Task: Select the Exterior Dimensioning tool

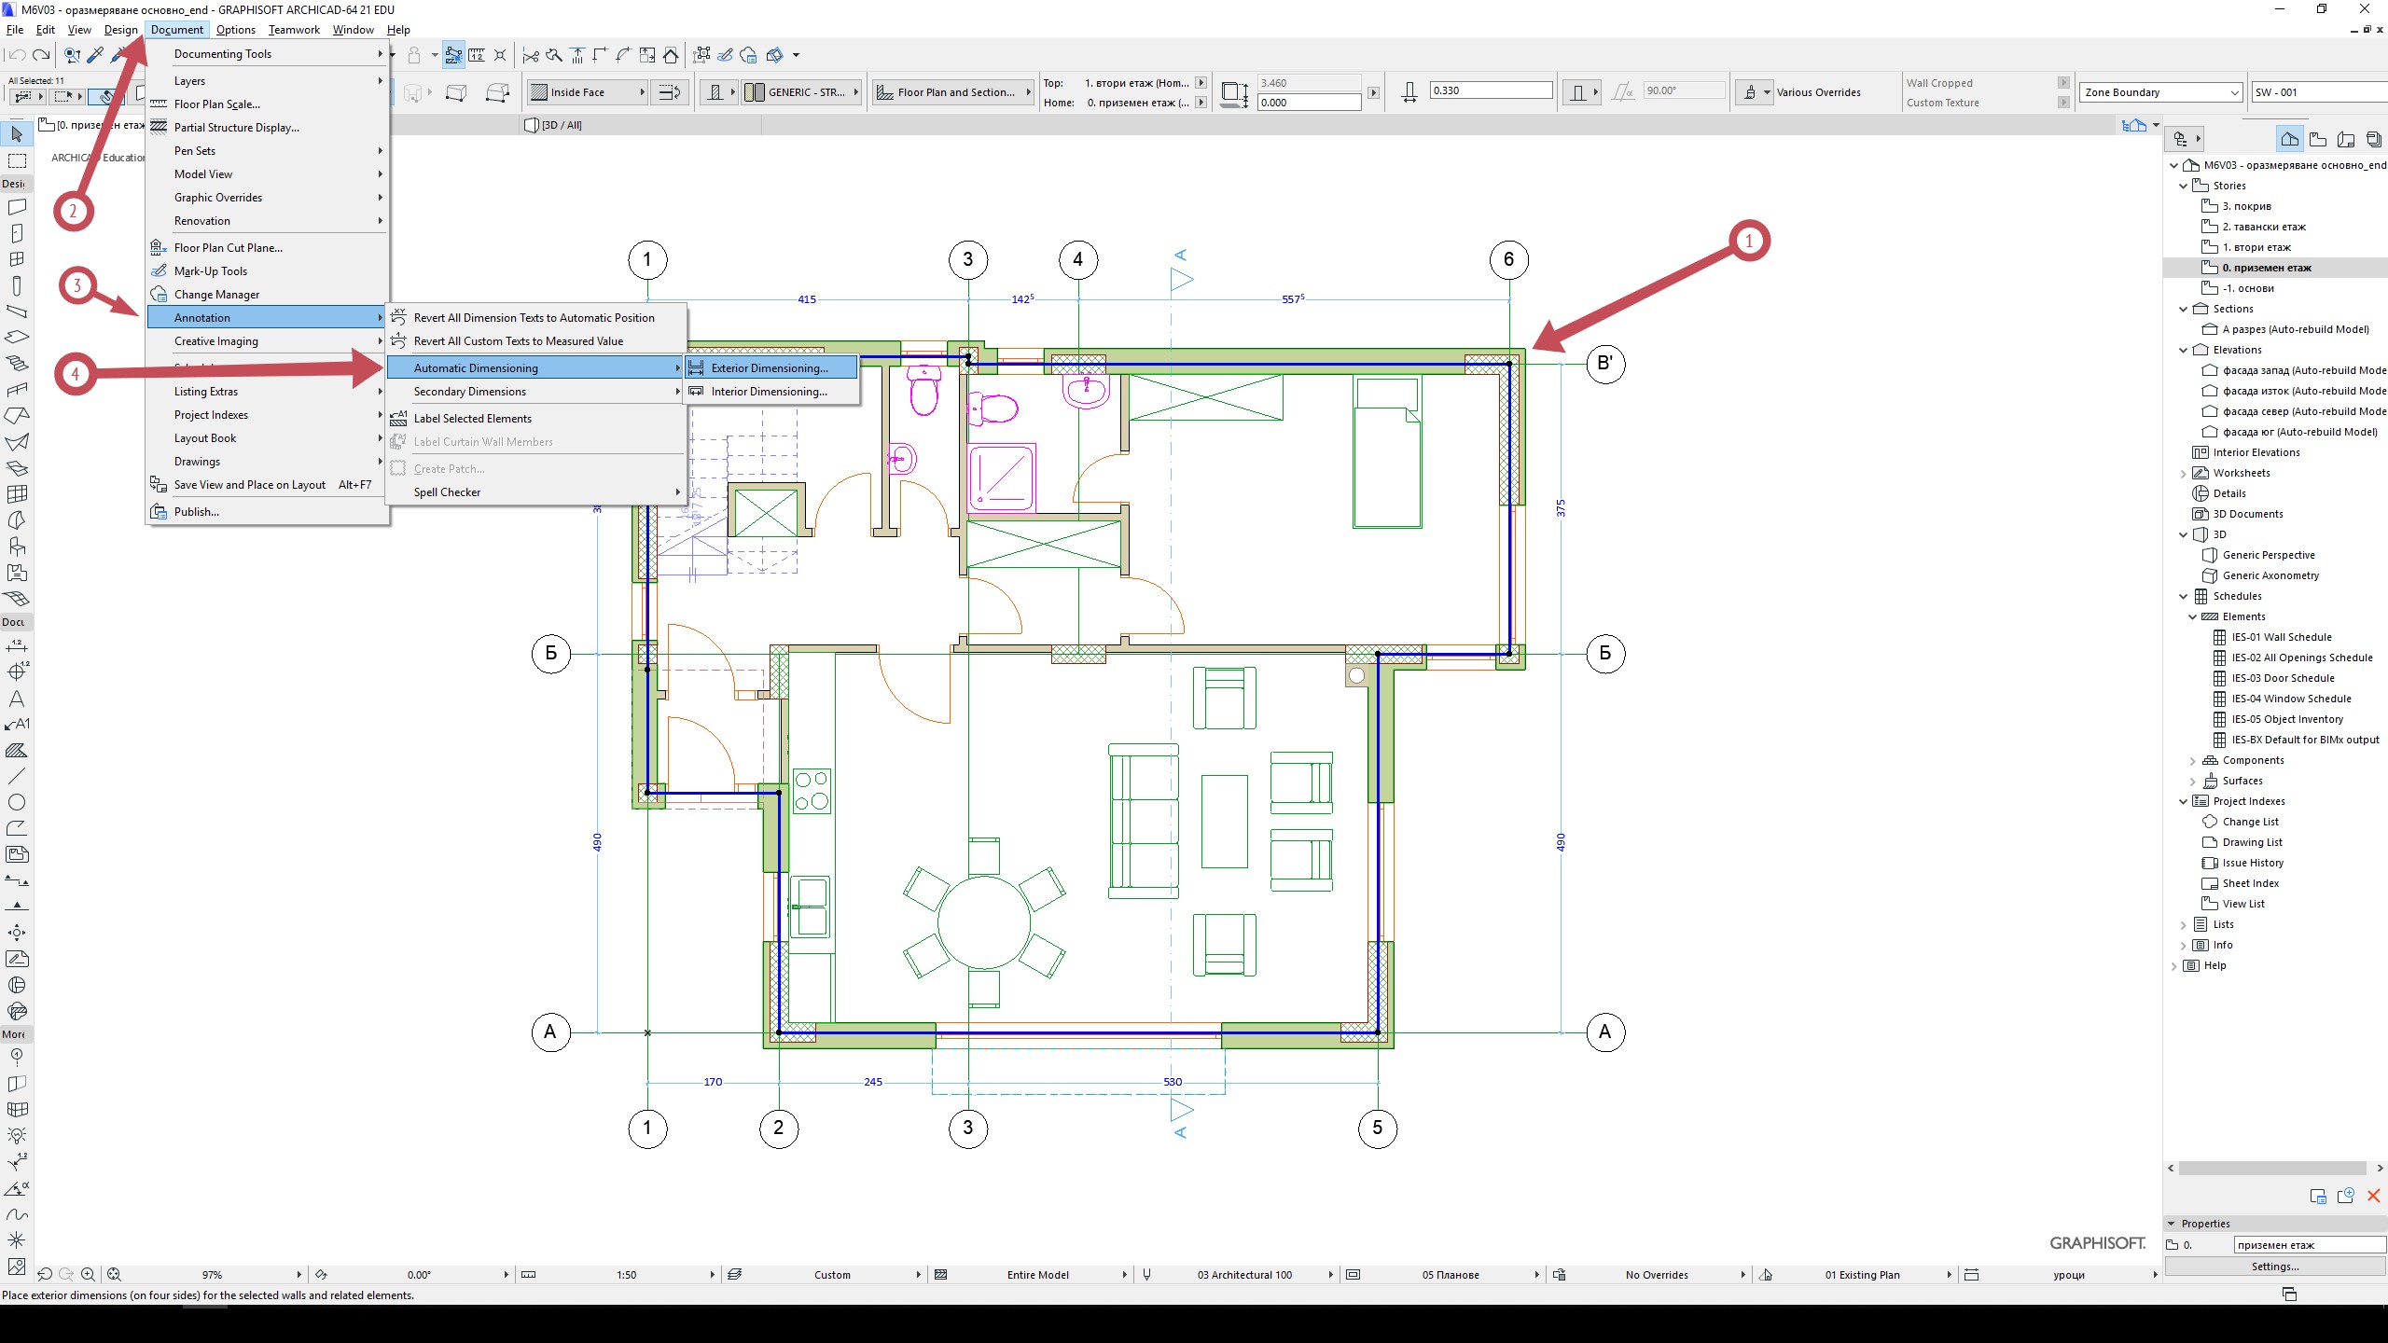Action: click(768, 367)
